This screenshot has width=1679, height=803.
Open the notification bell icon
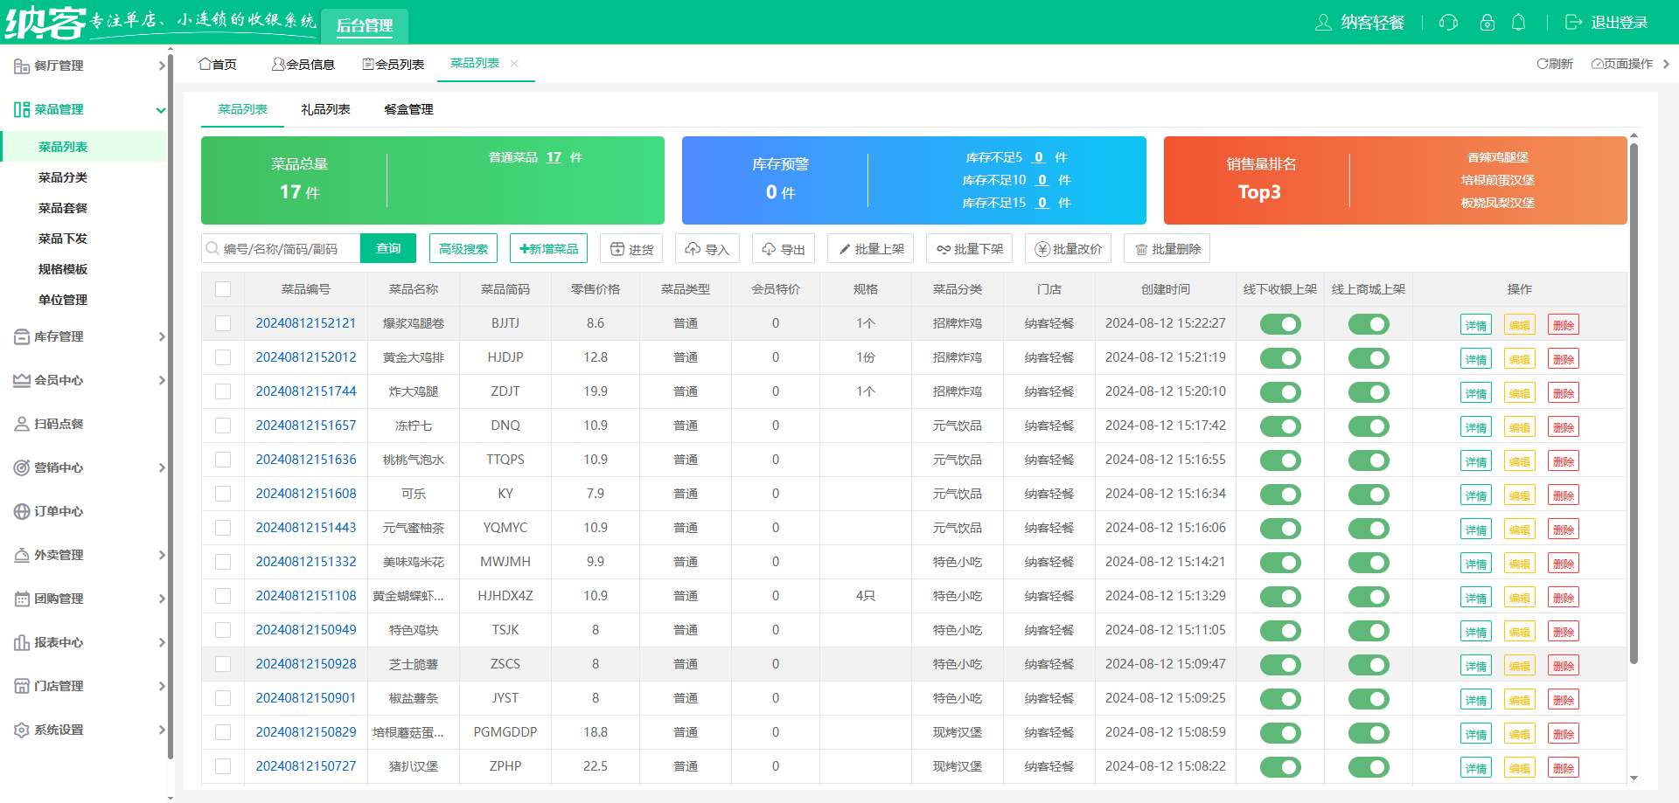point(1519,23)
